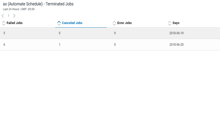Select the 2018-06-20 date cell
Viewport: 220px width, 116px height.
point(176,45)
